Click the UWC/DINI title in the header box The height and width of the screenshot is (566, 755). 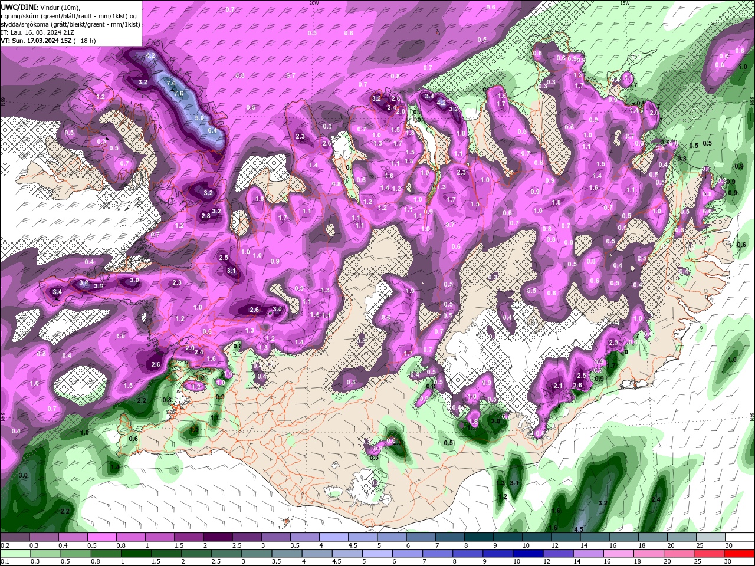coord(18,6)
